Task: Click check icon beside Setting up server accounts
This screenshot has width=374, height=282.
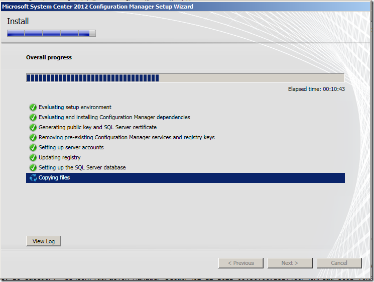Action: [x=33, y=147]
